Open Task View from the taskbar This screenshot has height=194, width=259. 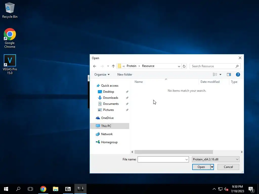click(30, 189)
